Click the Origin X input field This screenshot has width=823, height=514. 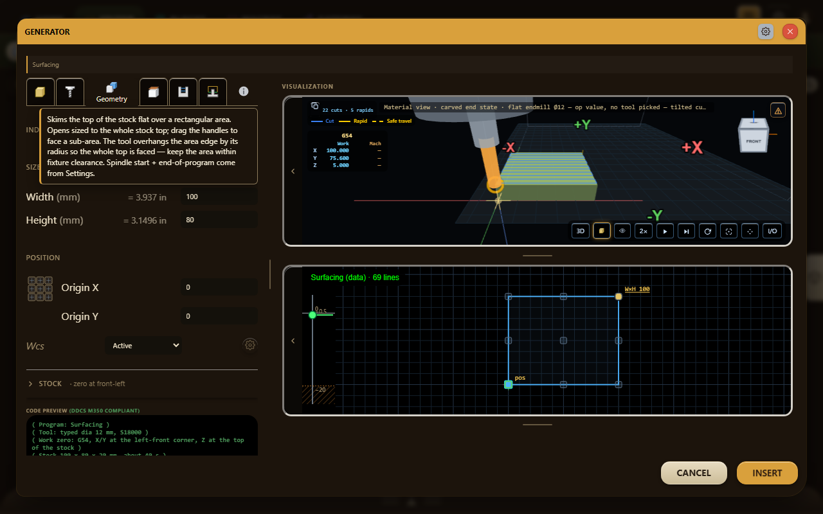220,287
